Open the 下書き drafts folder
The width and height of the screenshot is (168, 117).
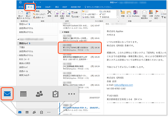pos(22,47)
